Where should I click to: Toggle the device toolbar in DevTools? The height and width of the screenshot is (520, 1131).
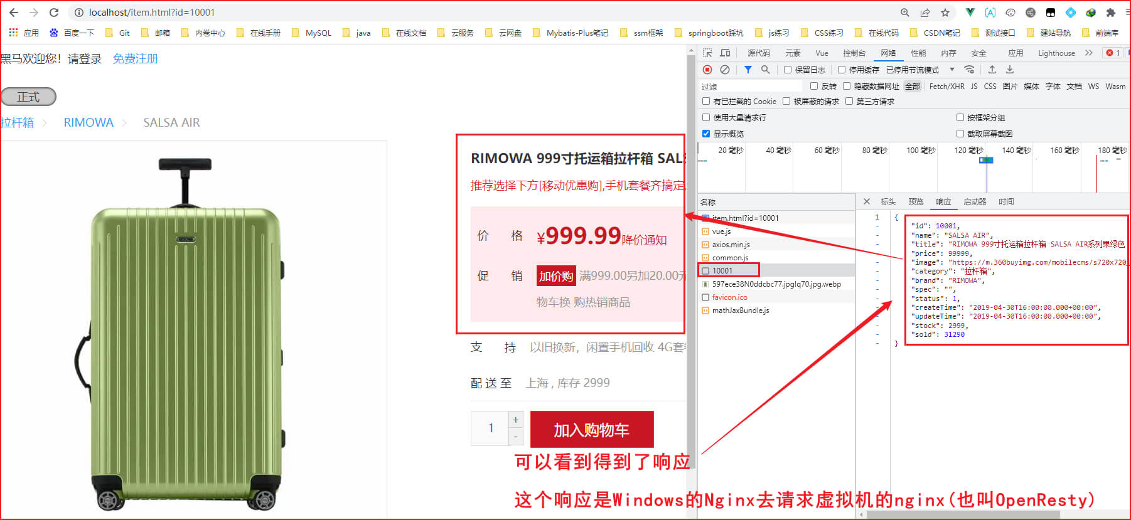(x=725, y=53)
